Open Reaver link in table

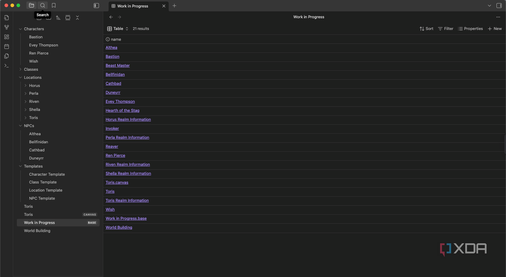tap(112, 146)
